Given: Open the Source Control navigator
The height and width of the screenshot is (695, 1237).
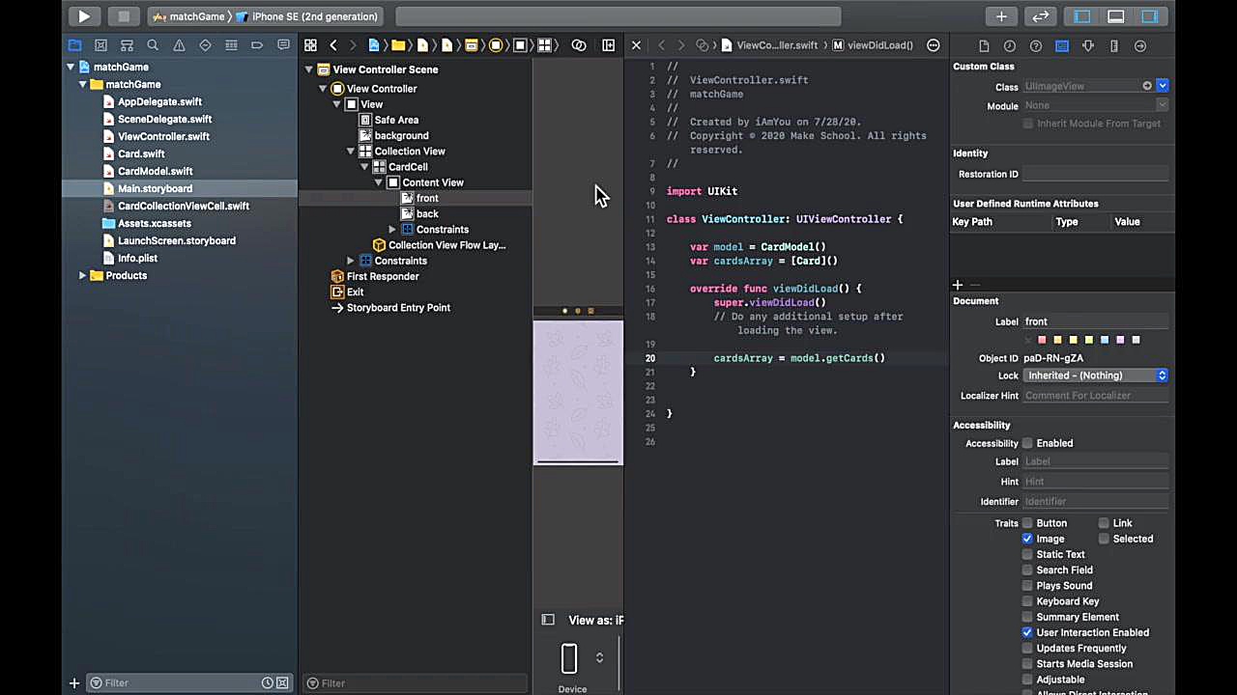Looking at the screenshot, I should click(101, 45).
